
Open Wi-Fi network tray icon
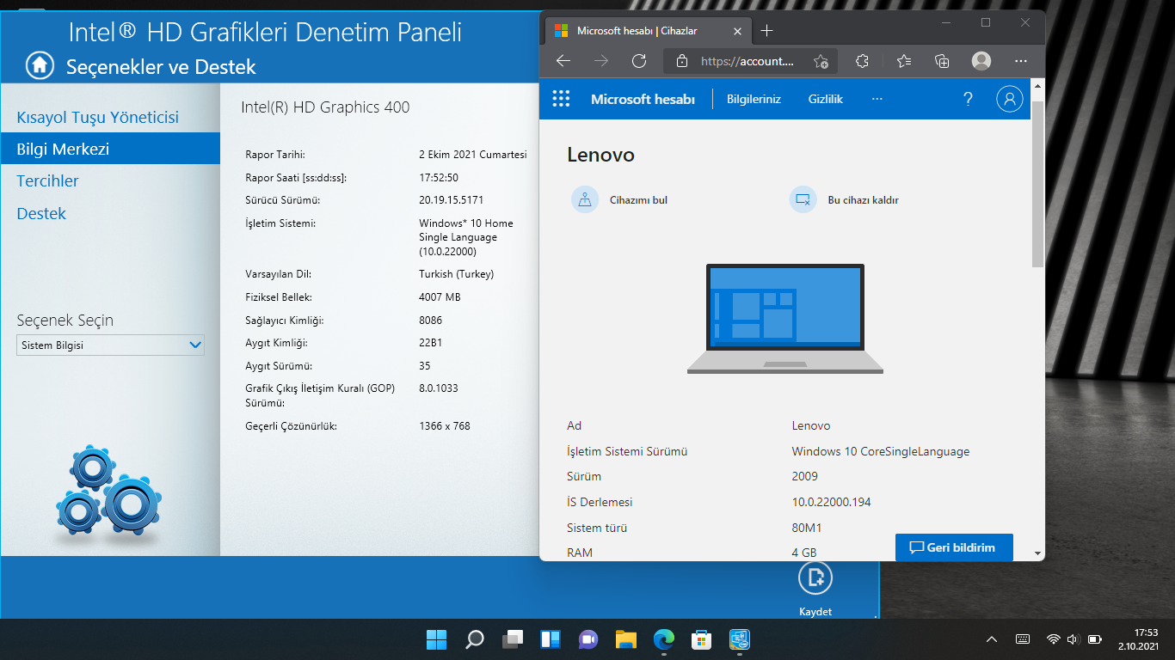[x=1053, y=639]
